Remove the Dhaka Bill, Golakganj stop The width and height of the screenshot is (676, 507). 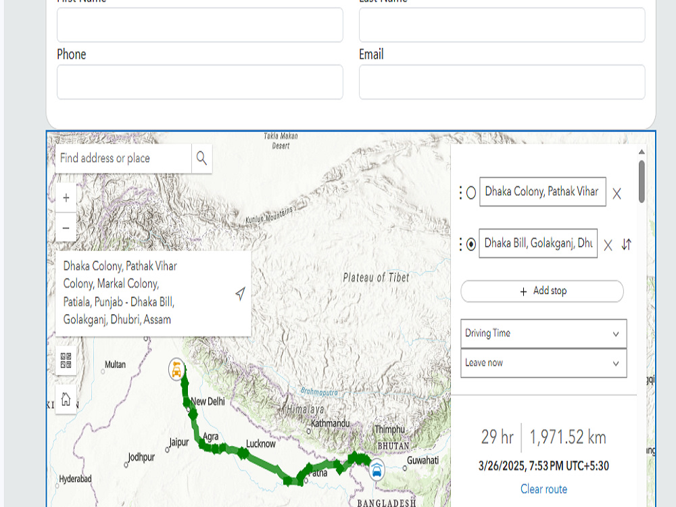pos(608,245)
